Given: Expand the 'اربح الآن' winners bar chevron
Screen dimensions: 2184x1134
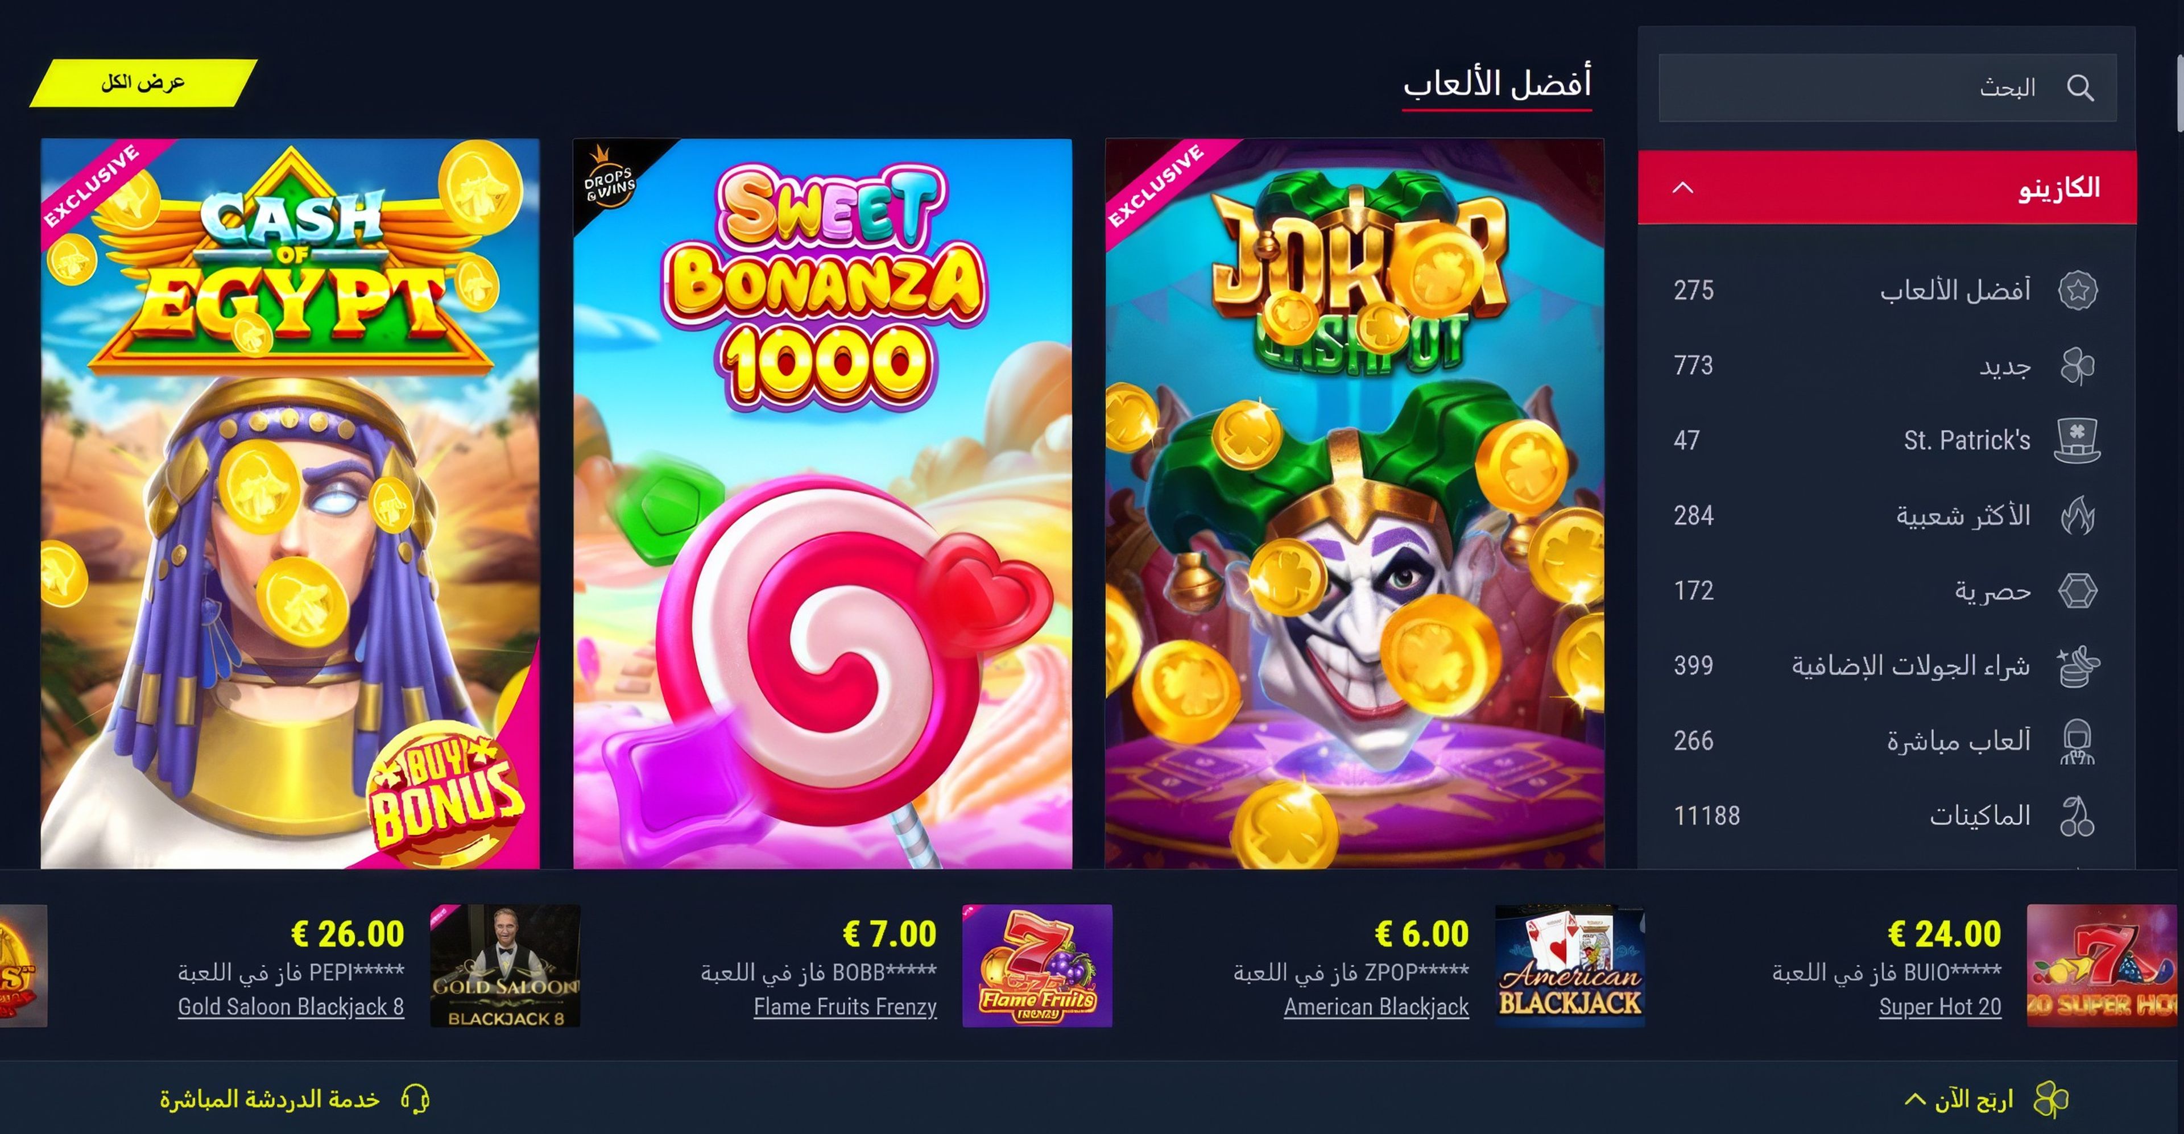Looking at the screenshot, I should pos(1914,1099).
